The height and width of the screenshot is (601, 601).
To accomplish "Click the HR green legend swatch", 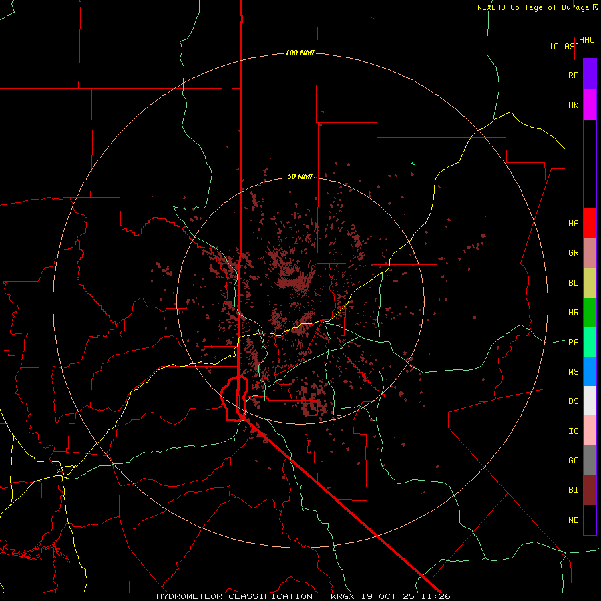I will pos(590,313).
